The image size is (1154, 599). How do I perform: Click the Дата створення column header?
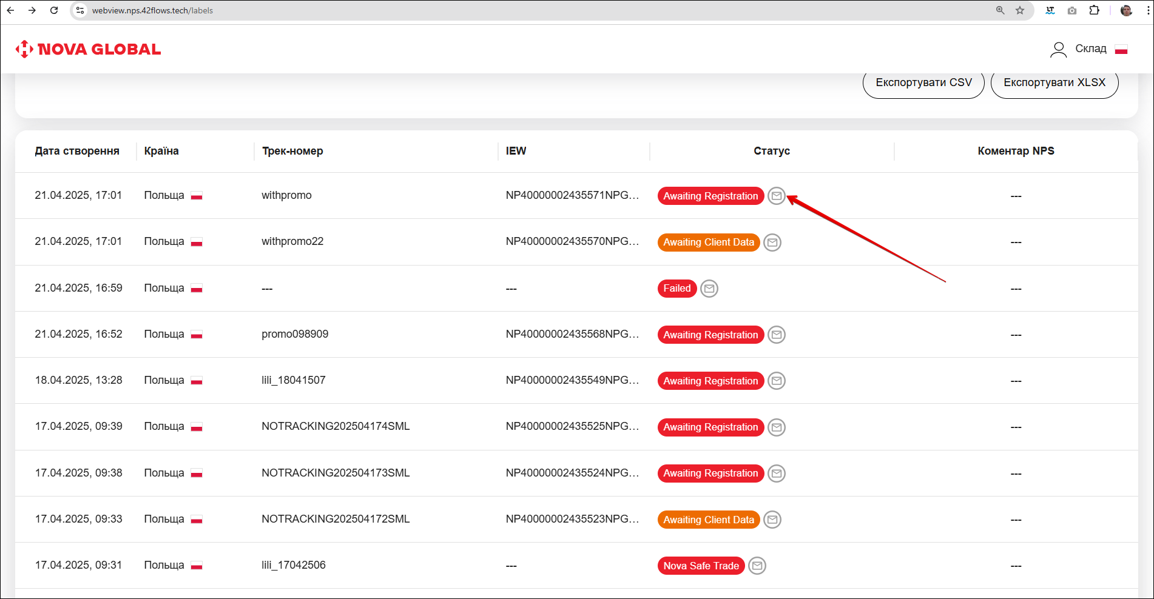pos(77,151)
